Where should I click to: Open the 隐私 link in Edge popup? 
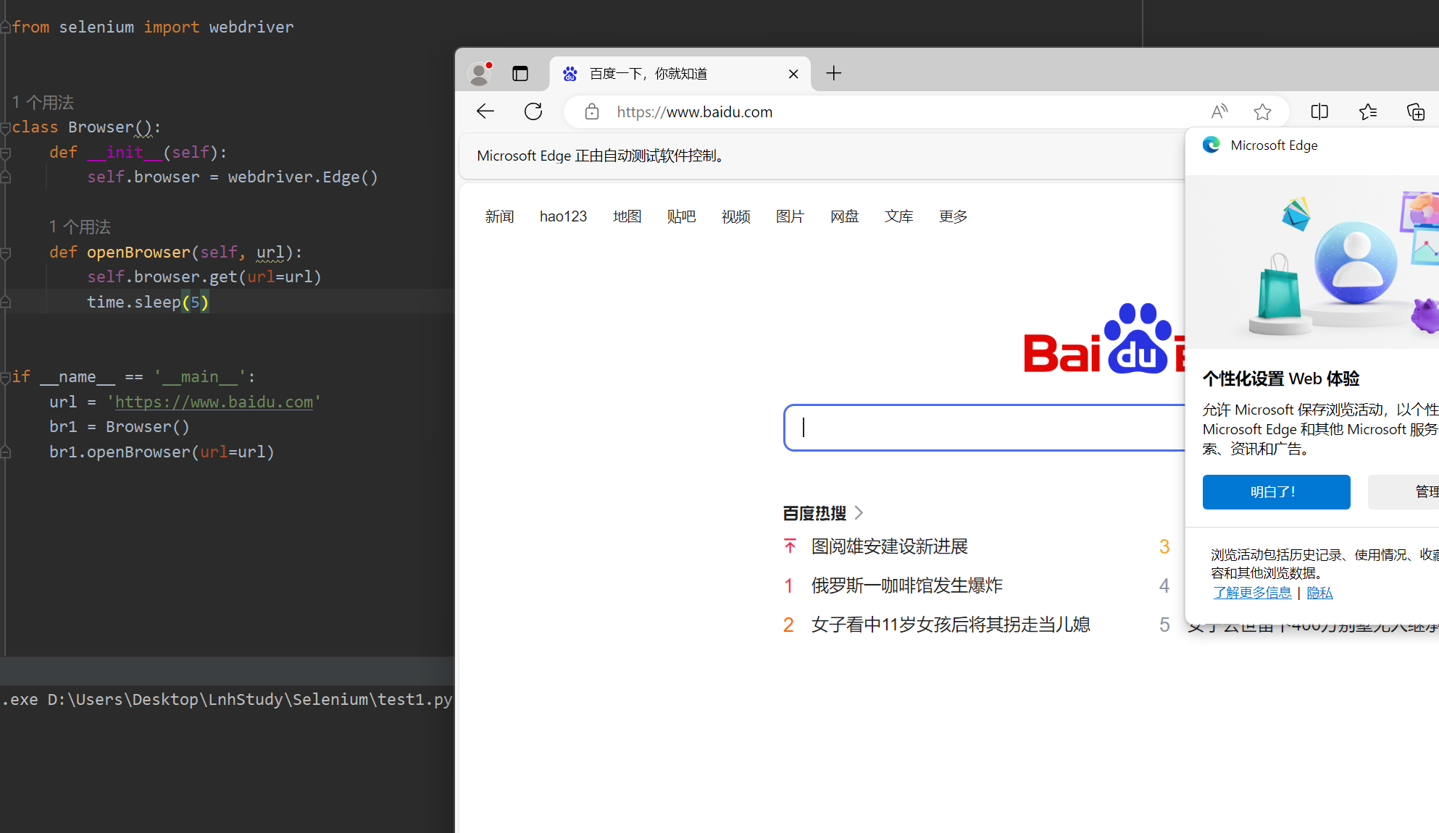click(x=1319, y=593)
